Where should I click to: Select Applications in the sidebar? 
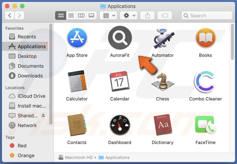coord(25,46)
